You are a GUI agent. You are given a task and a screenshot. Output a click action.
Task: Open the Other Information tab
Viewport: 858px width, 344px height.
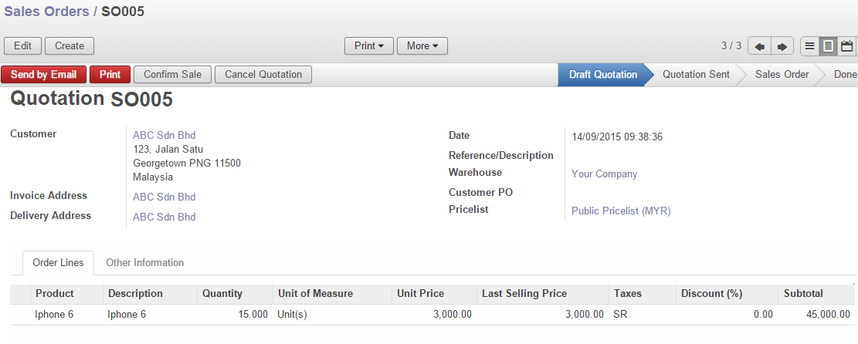(x=144, y=263)
